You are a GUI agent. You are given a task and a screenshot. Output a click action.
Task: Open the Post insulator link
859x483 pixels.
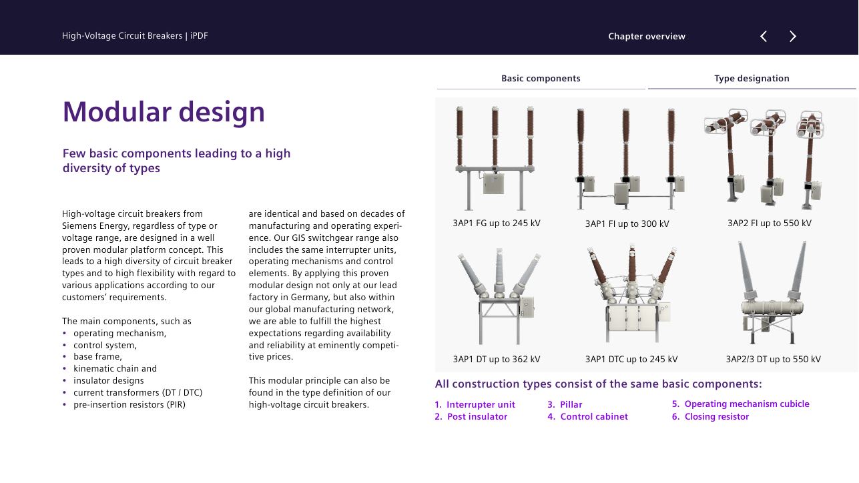click(471, 417)
